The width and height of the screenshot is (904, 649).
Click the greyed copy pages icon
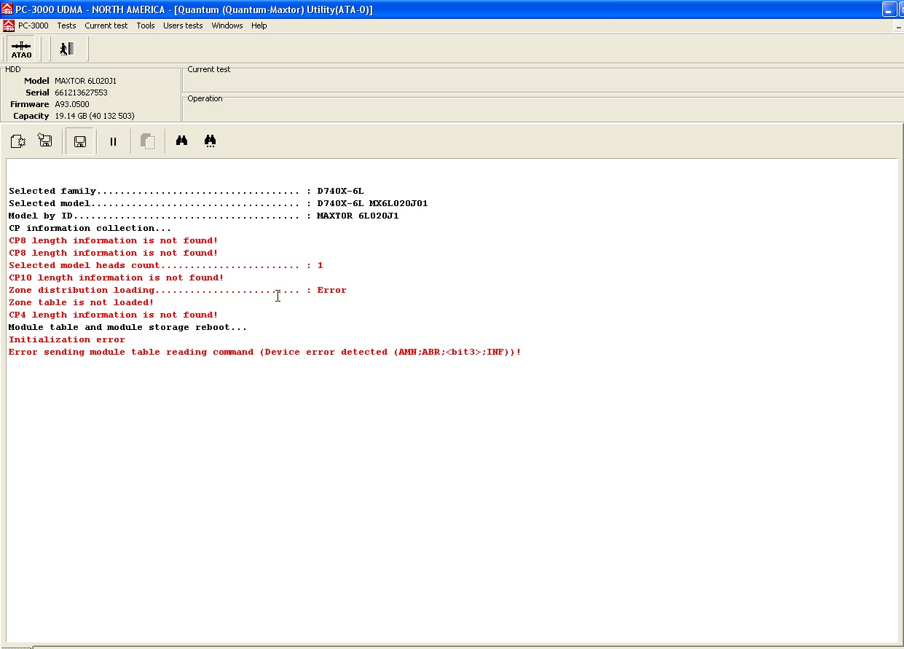click(148, 141)
